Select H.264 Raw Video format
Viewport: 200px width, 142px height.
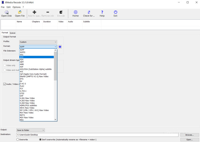[x=37, y=103]
